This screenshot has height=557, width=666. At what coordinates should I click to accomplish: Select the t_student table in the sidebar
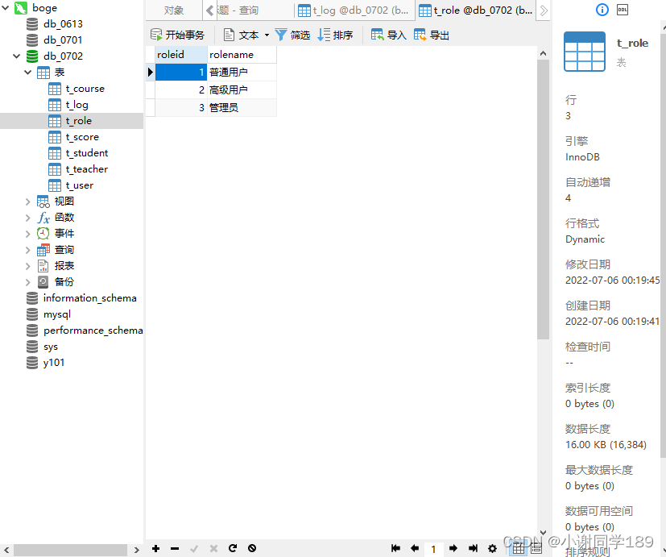[85, 152]
